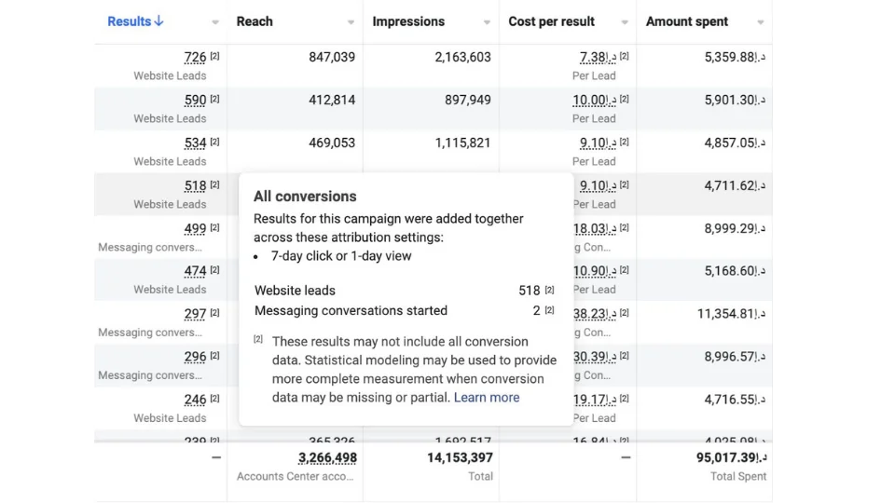This screenshot has height=503, width=895.
Task: Click the 246 Website Leads result value
Action: [x=195, y=400]
